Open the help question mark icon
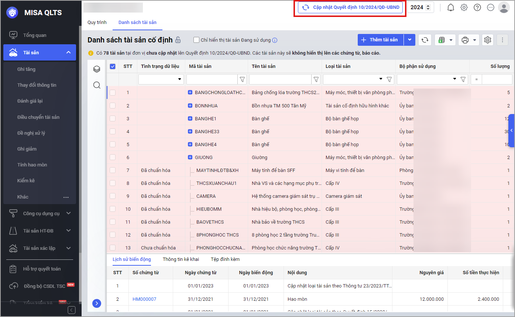 (x=477, y=7)
